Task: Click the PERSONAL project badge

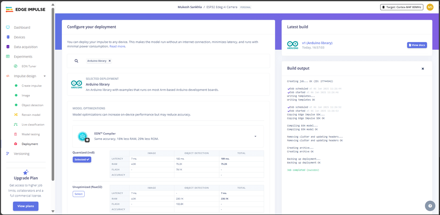Action: click(245, 7)
